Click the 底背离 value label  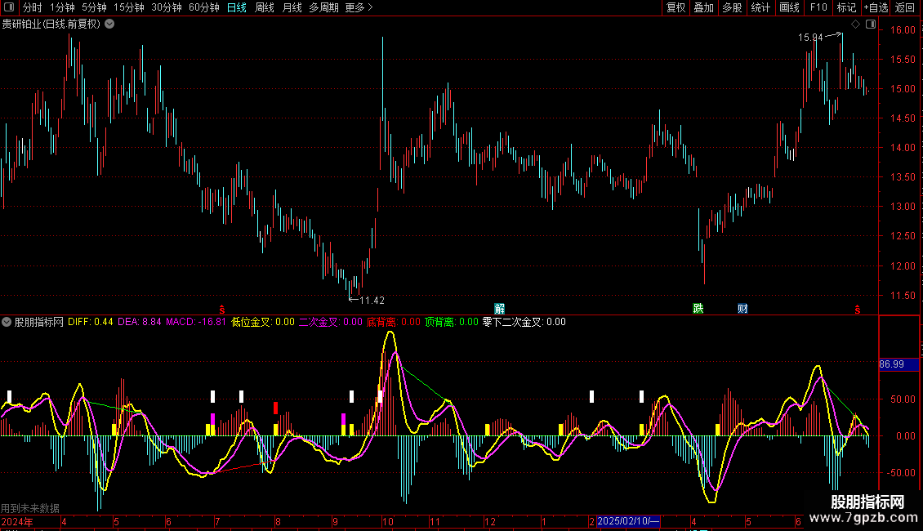coord(393,322)
